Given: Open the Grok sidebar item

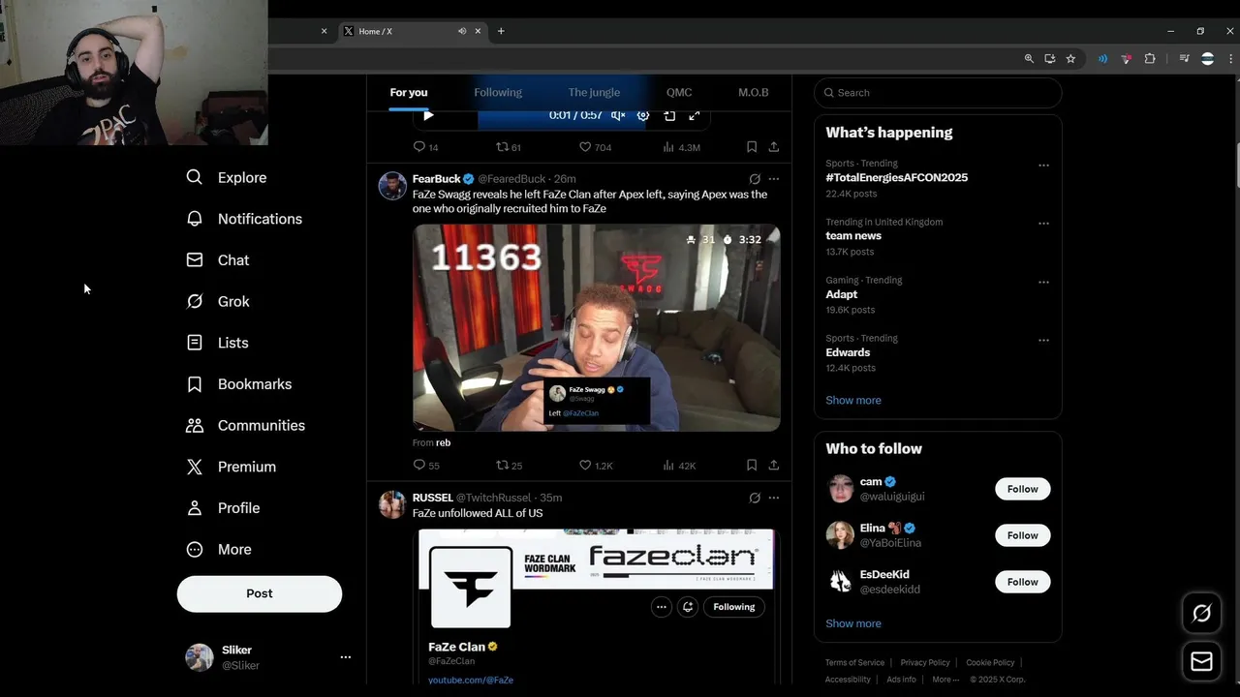Looking at the screenshot, I should point(218,301).
